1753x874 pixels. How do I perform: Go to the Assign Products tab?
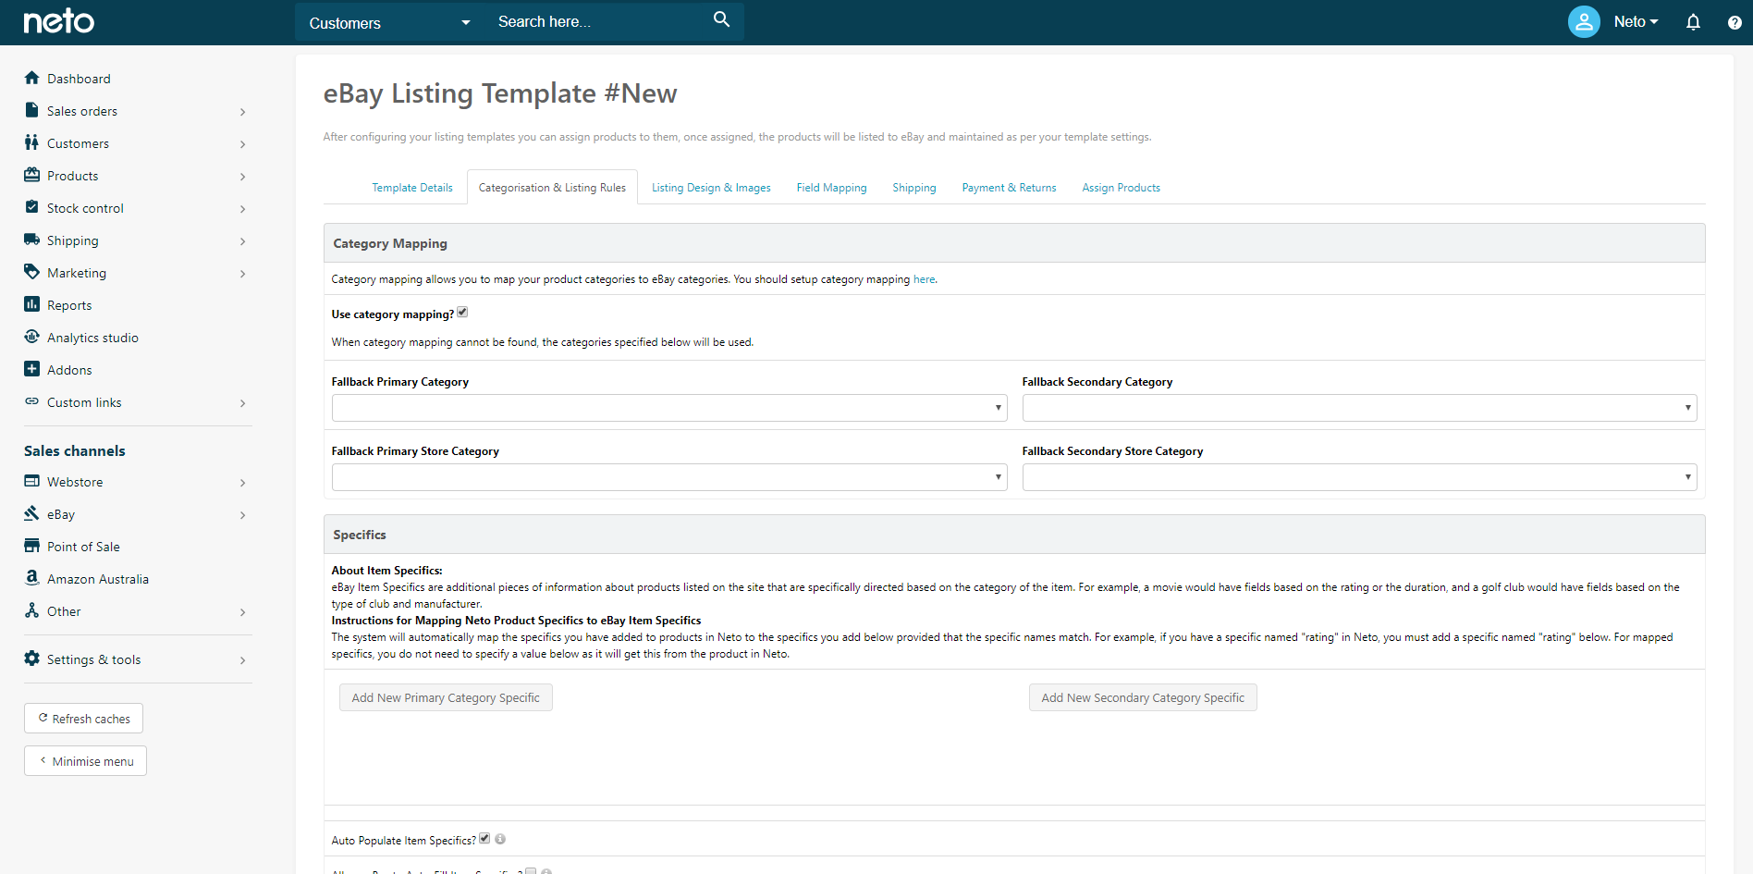pyautogui.click(x=1121, y=188)
